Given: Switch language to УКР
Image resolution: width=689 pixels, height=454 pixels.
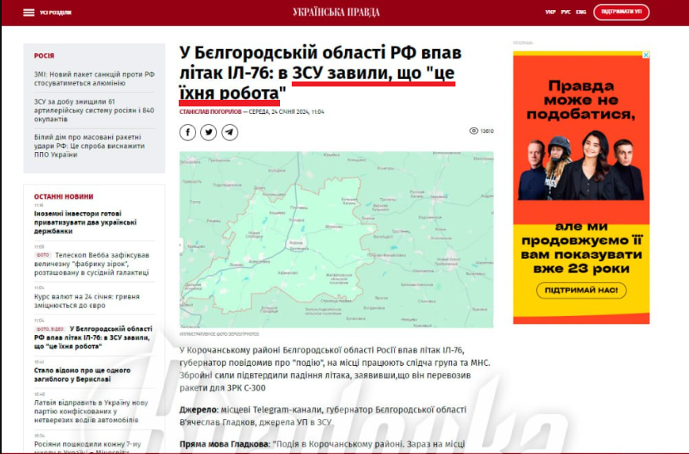Looking at the screenshot, I should point(550,12).
